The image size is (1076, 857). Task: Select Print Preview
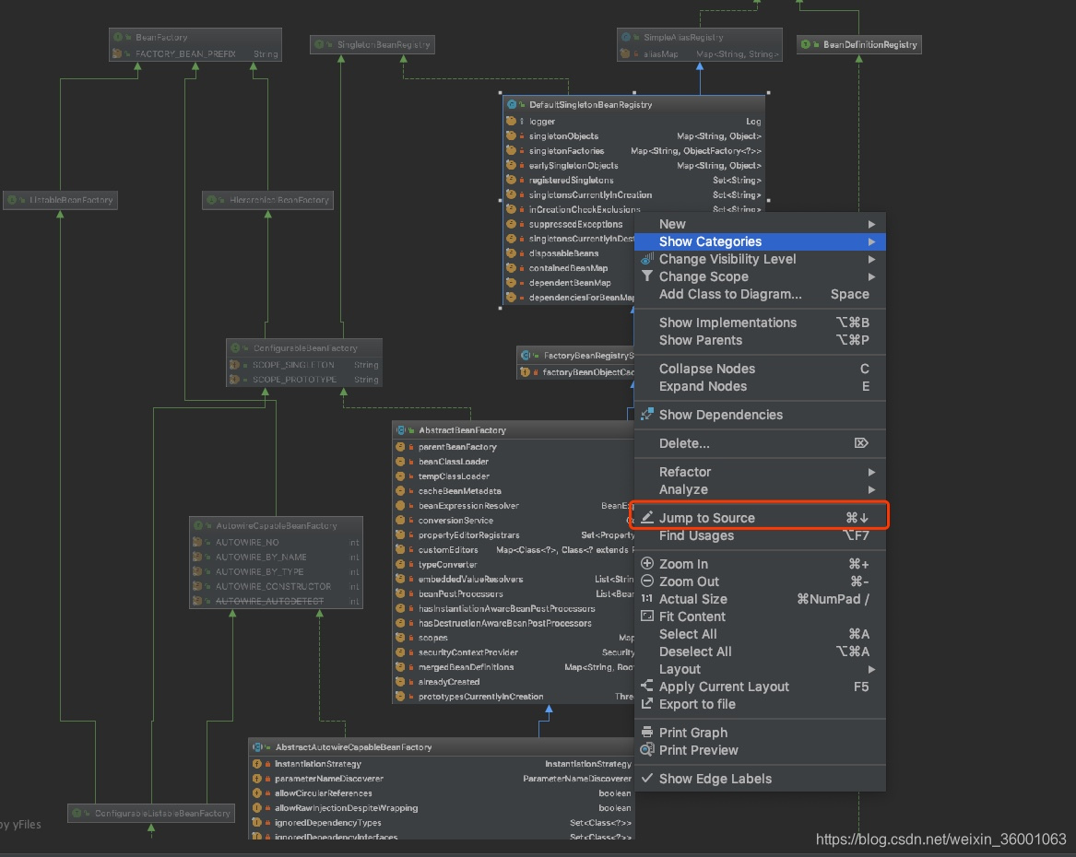pos(760,750)
